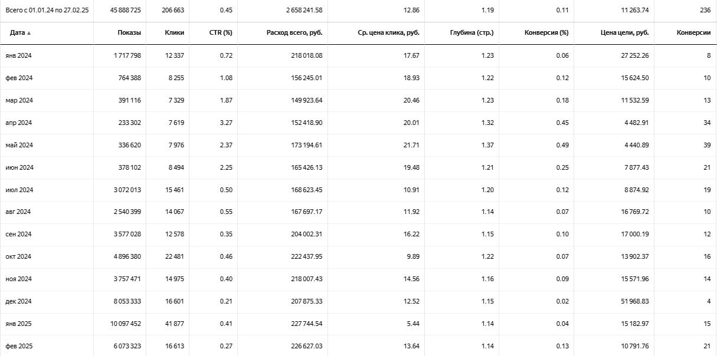The width and height of the screenshot is (717, 356).
Task: Select the фев 2025 date cell
Action: 19,347
